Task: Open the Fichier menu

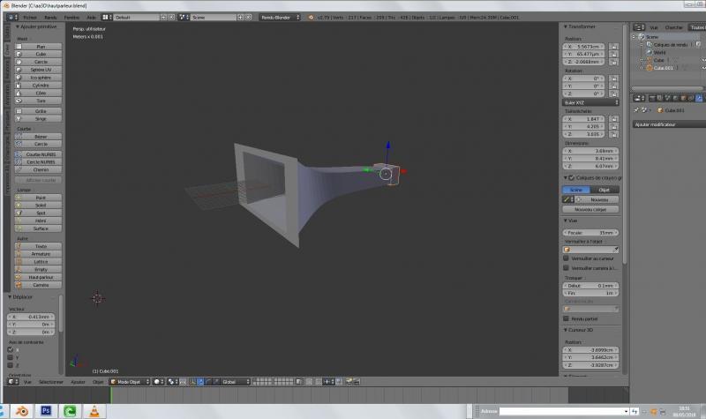Action: 30,17
